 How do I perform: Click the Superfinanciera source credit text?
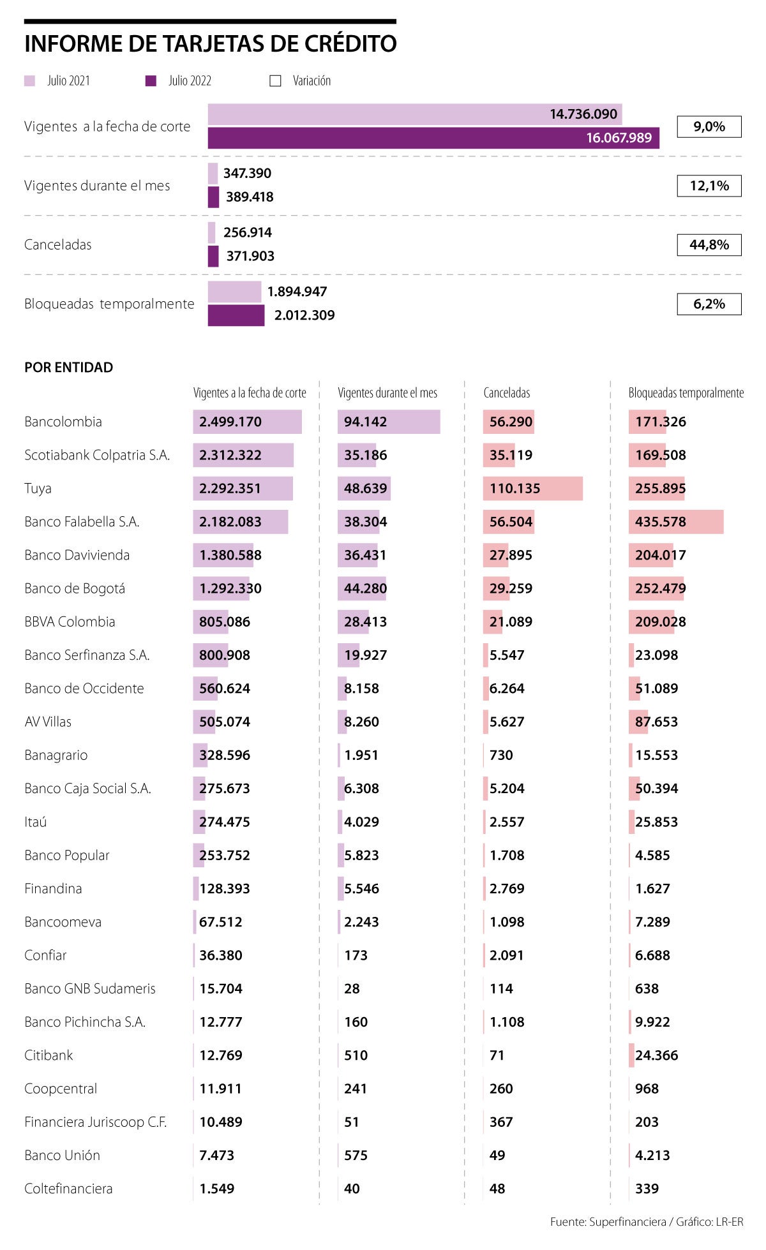click(x=627, y=1222)
